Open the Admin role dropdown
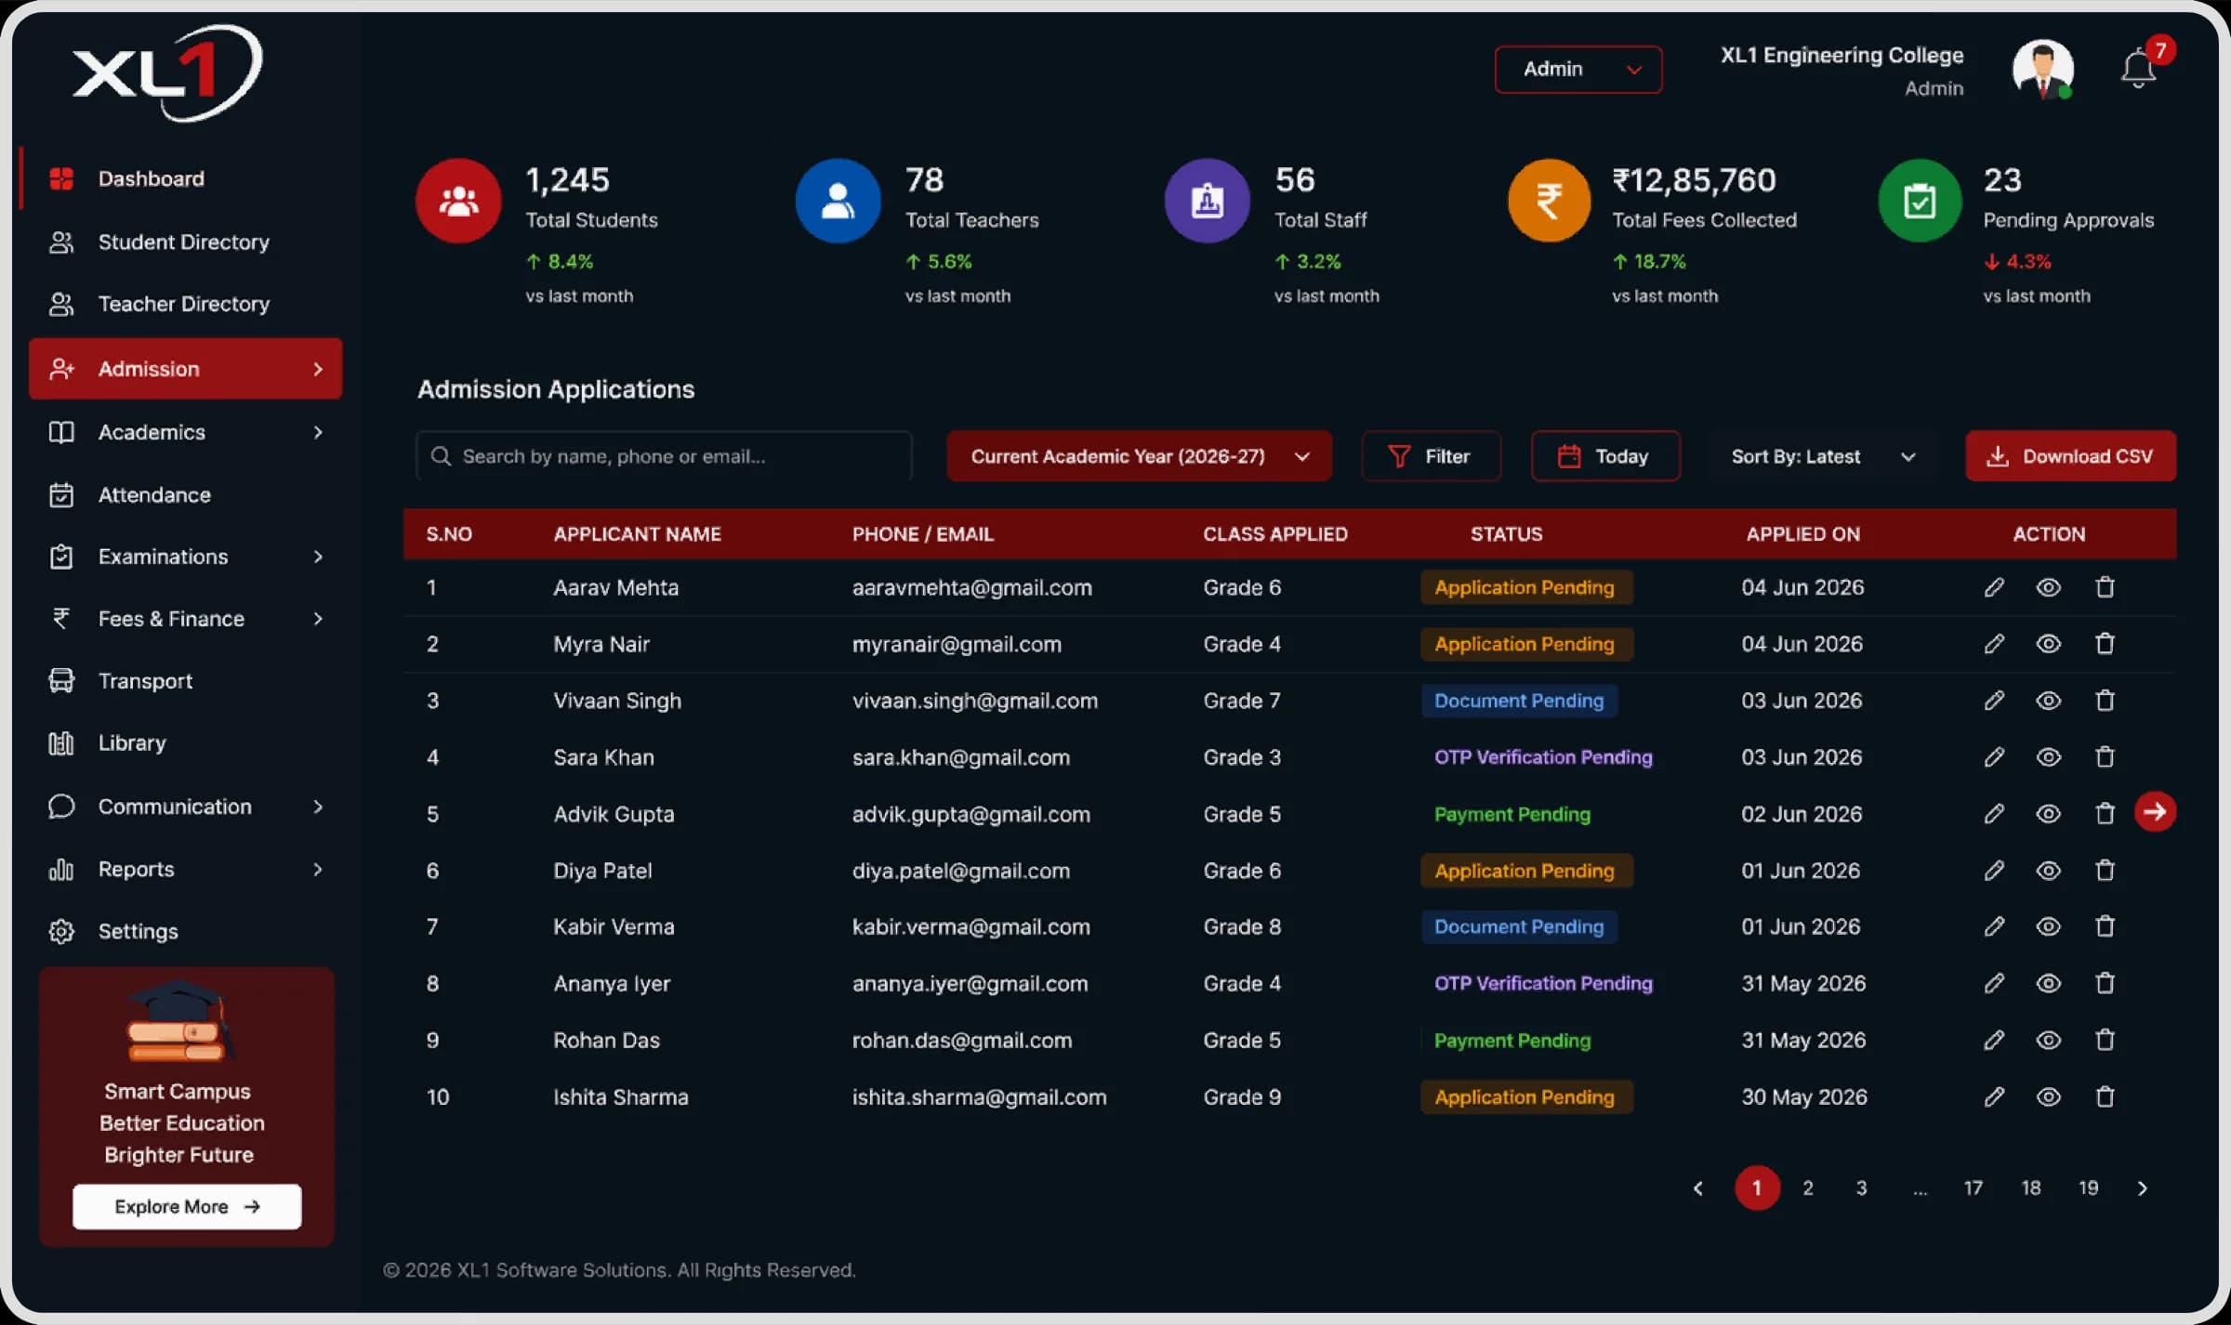 click(1578, 69)
